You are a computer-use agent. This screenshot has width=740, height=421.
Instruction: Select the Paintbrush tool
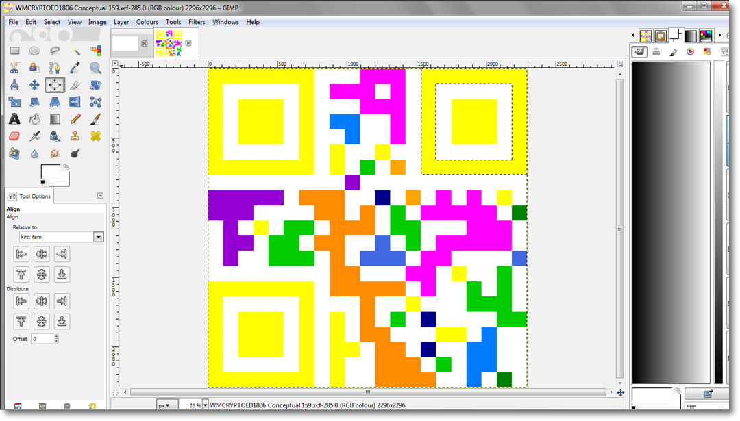(x=95, y=119)
